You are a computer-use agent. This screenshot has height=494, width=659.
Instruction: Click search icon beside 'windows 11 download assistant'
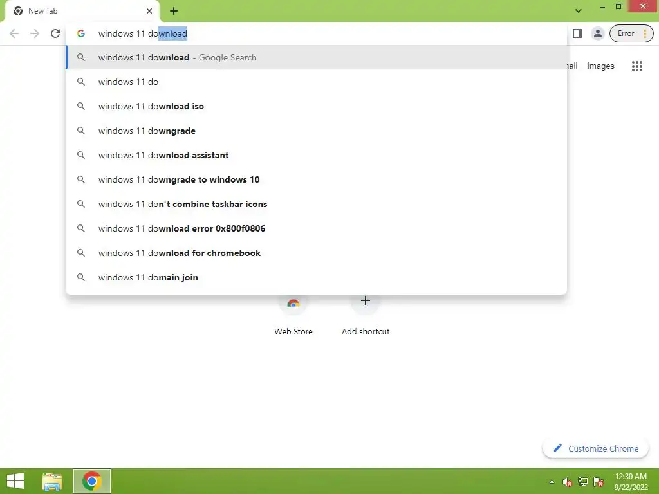tap(80, 155)
